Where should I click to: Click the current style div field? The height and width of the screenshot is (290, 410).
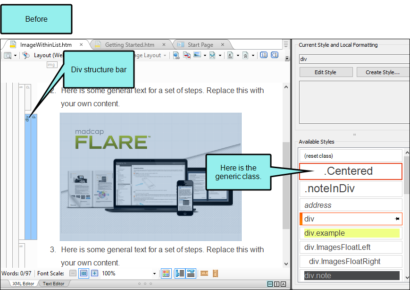tap(354, 59)
